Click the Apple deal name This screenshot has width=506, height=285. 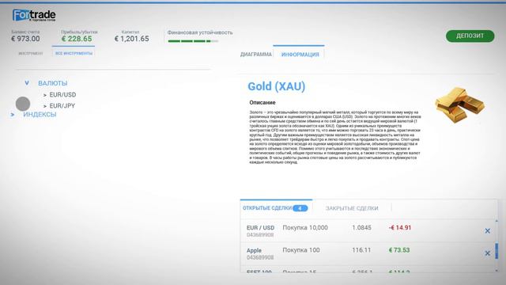pos(254,250)
